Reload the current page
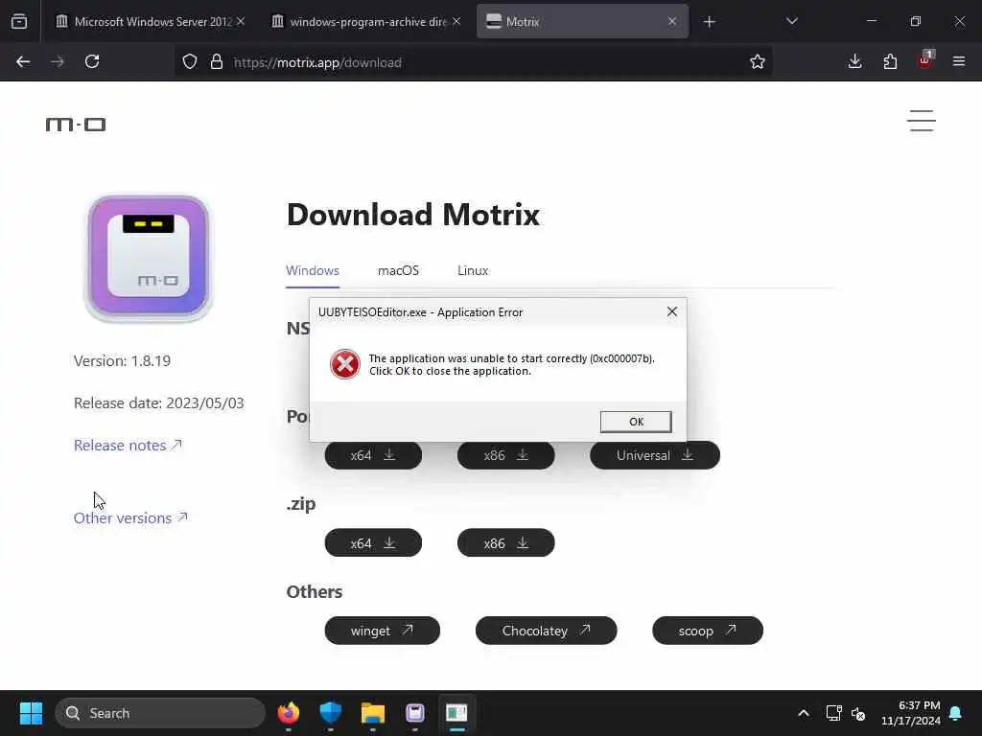Screen dimensions: 982x736 pyautogui.click(x=92, y=62)
